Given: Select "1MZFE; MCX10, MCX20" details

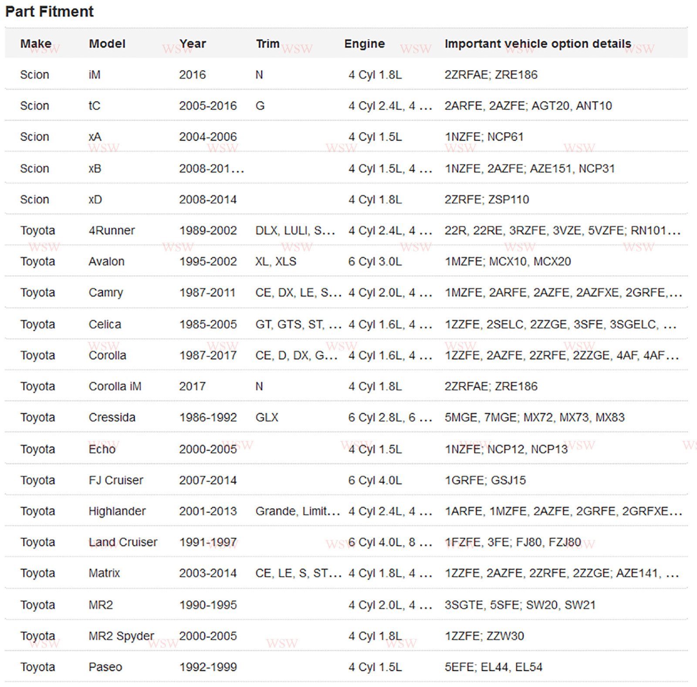Looking at the screenshot, I should (x=508, y=261).
